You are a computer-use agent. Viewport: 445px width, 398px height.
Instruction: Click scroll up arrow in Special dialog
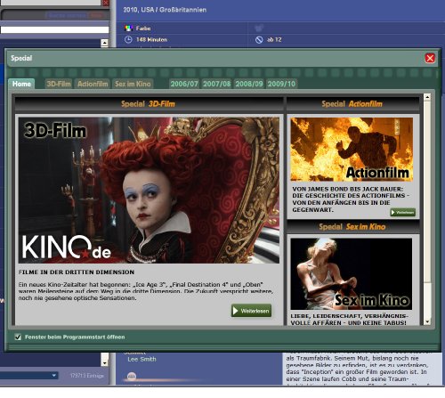point(427,97)
